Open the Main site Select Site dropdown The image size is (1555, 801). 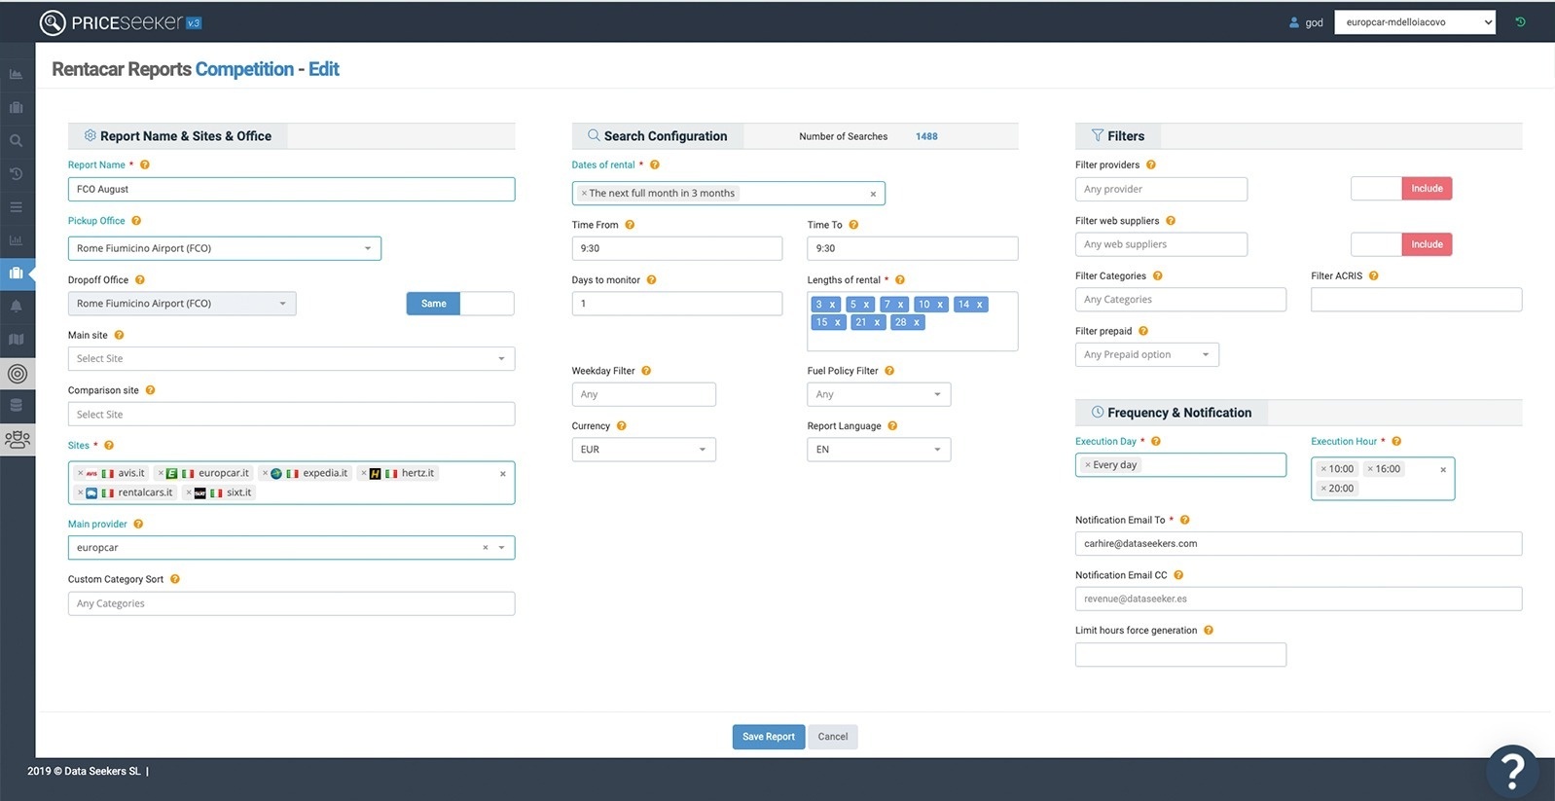click(291, 359)
